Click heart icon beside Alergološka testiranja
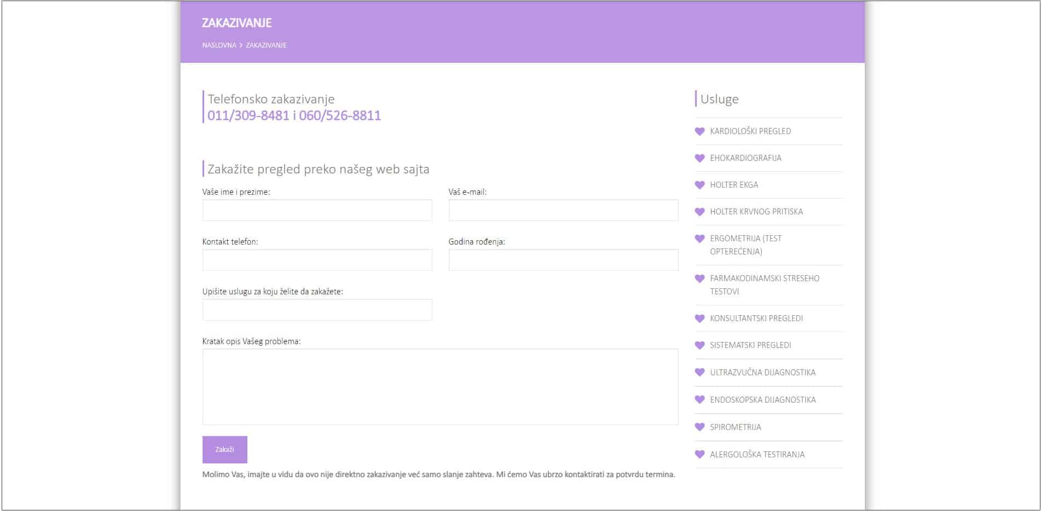The height and width of the screenshot is (511, 1041). (699, 454)
